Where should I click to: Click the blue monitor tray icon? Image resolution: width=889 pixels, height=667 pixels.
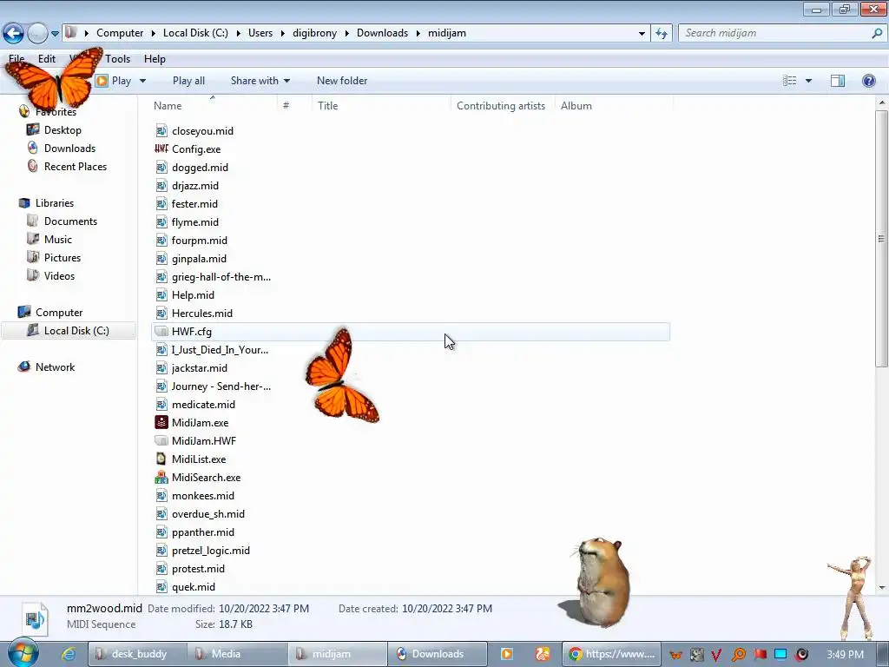(780, 655)
